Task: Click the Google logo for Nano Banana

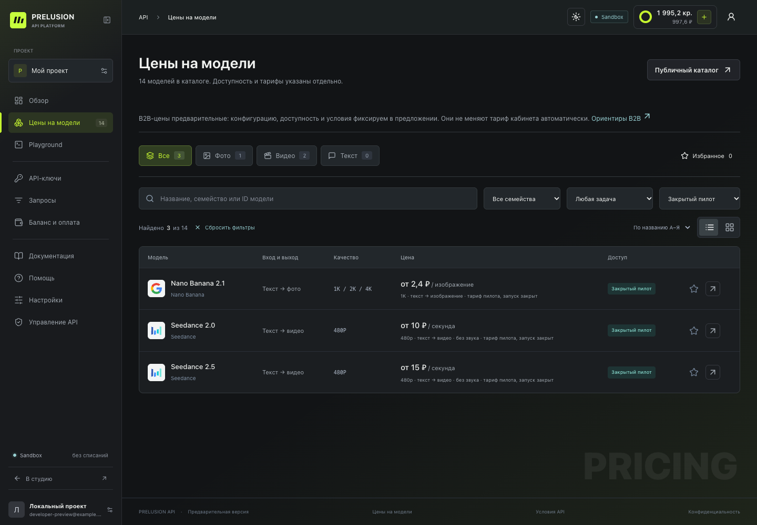Action: 156,289
